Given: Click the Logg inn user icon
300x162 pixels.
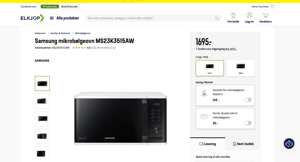Looking at the screenshot, I should pos(249,15).
